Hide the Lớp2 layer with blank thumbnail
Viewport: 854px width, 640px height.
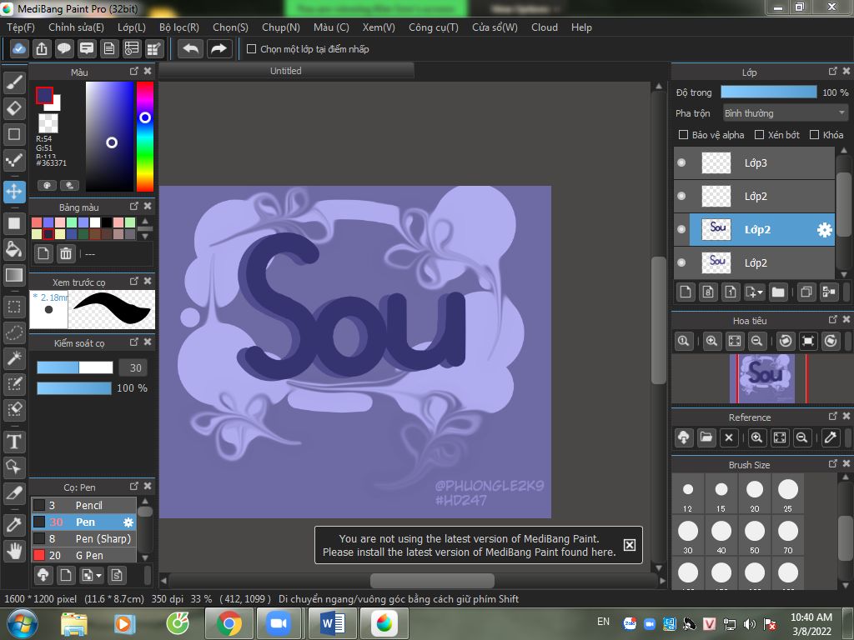tap(681, 196)
